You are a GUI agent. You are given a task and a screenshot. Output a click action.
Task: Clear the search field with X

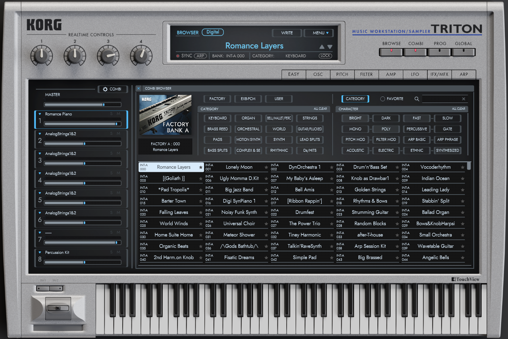click(464, 99)
